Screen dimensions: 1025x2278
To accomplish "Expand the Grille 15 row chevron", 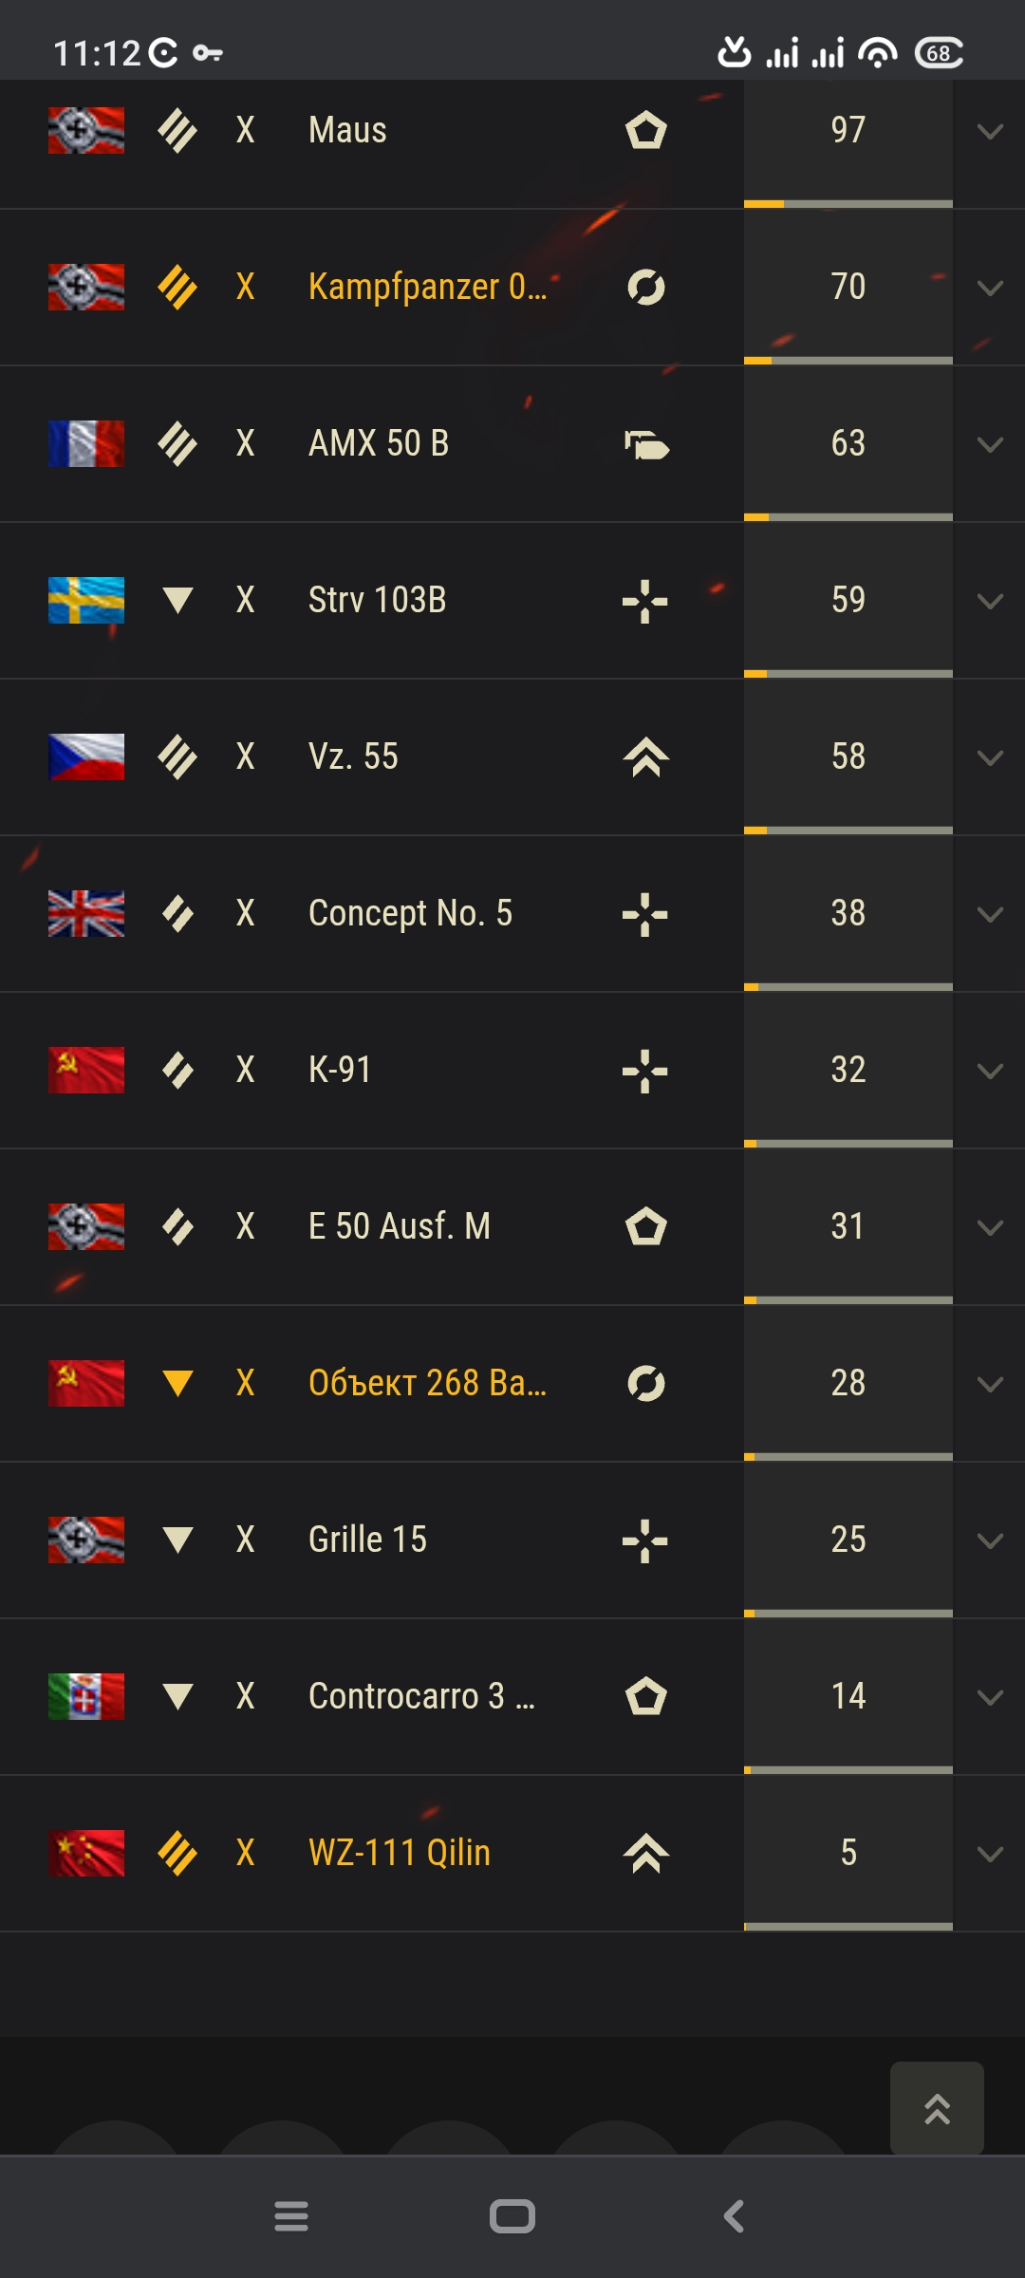I will [990, 1540].
